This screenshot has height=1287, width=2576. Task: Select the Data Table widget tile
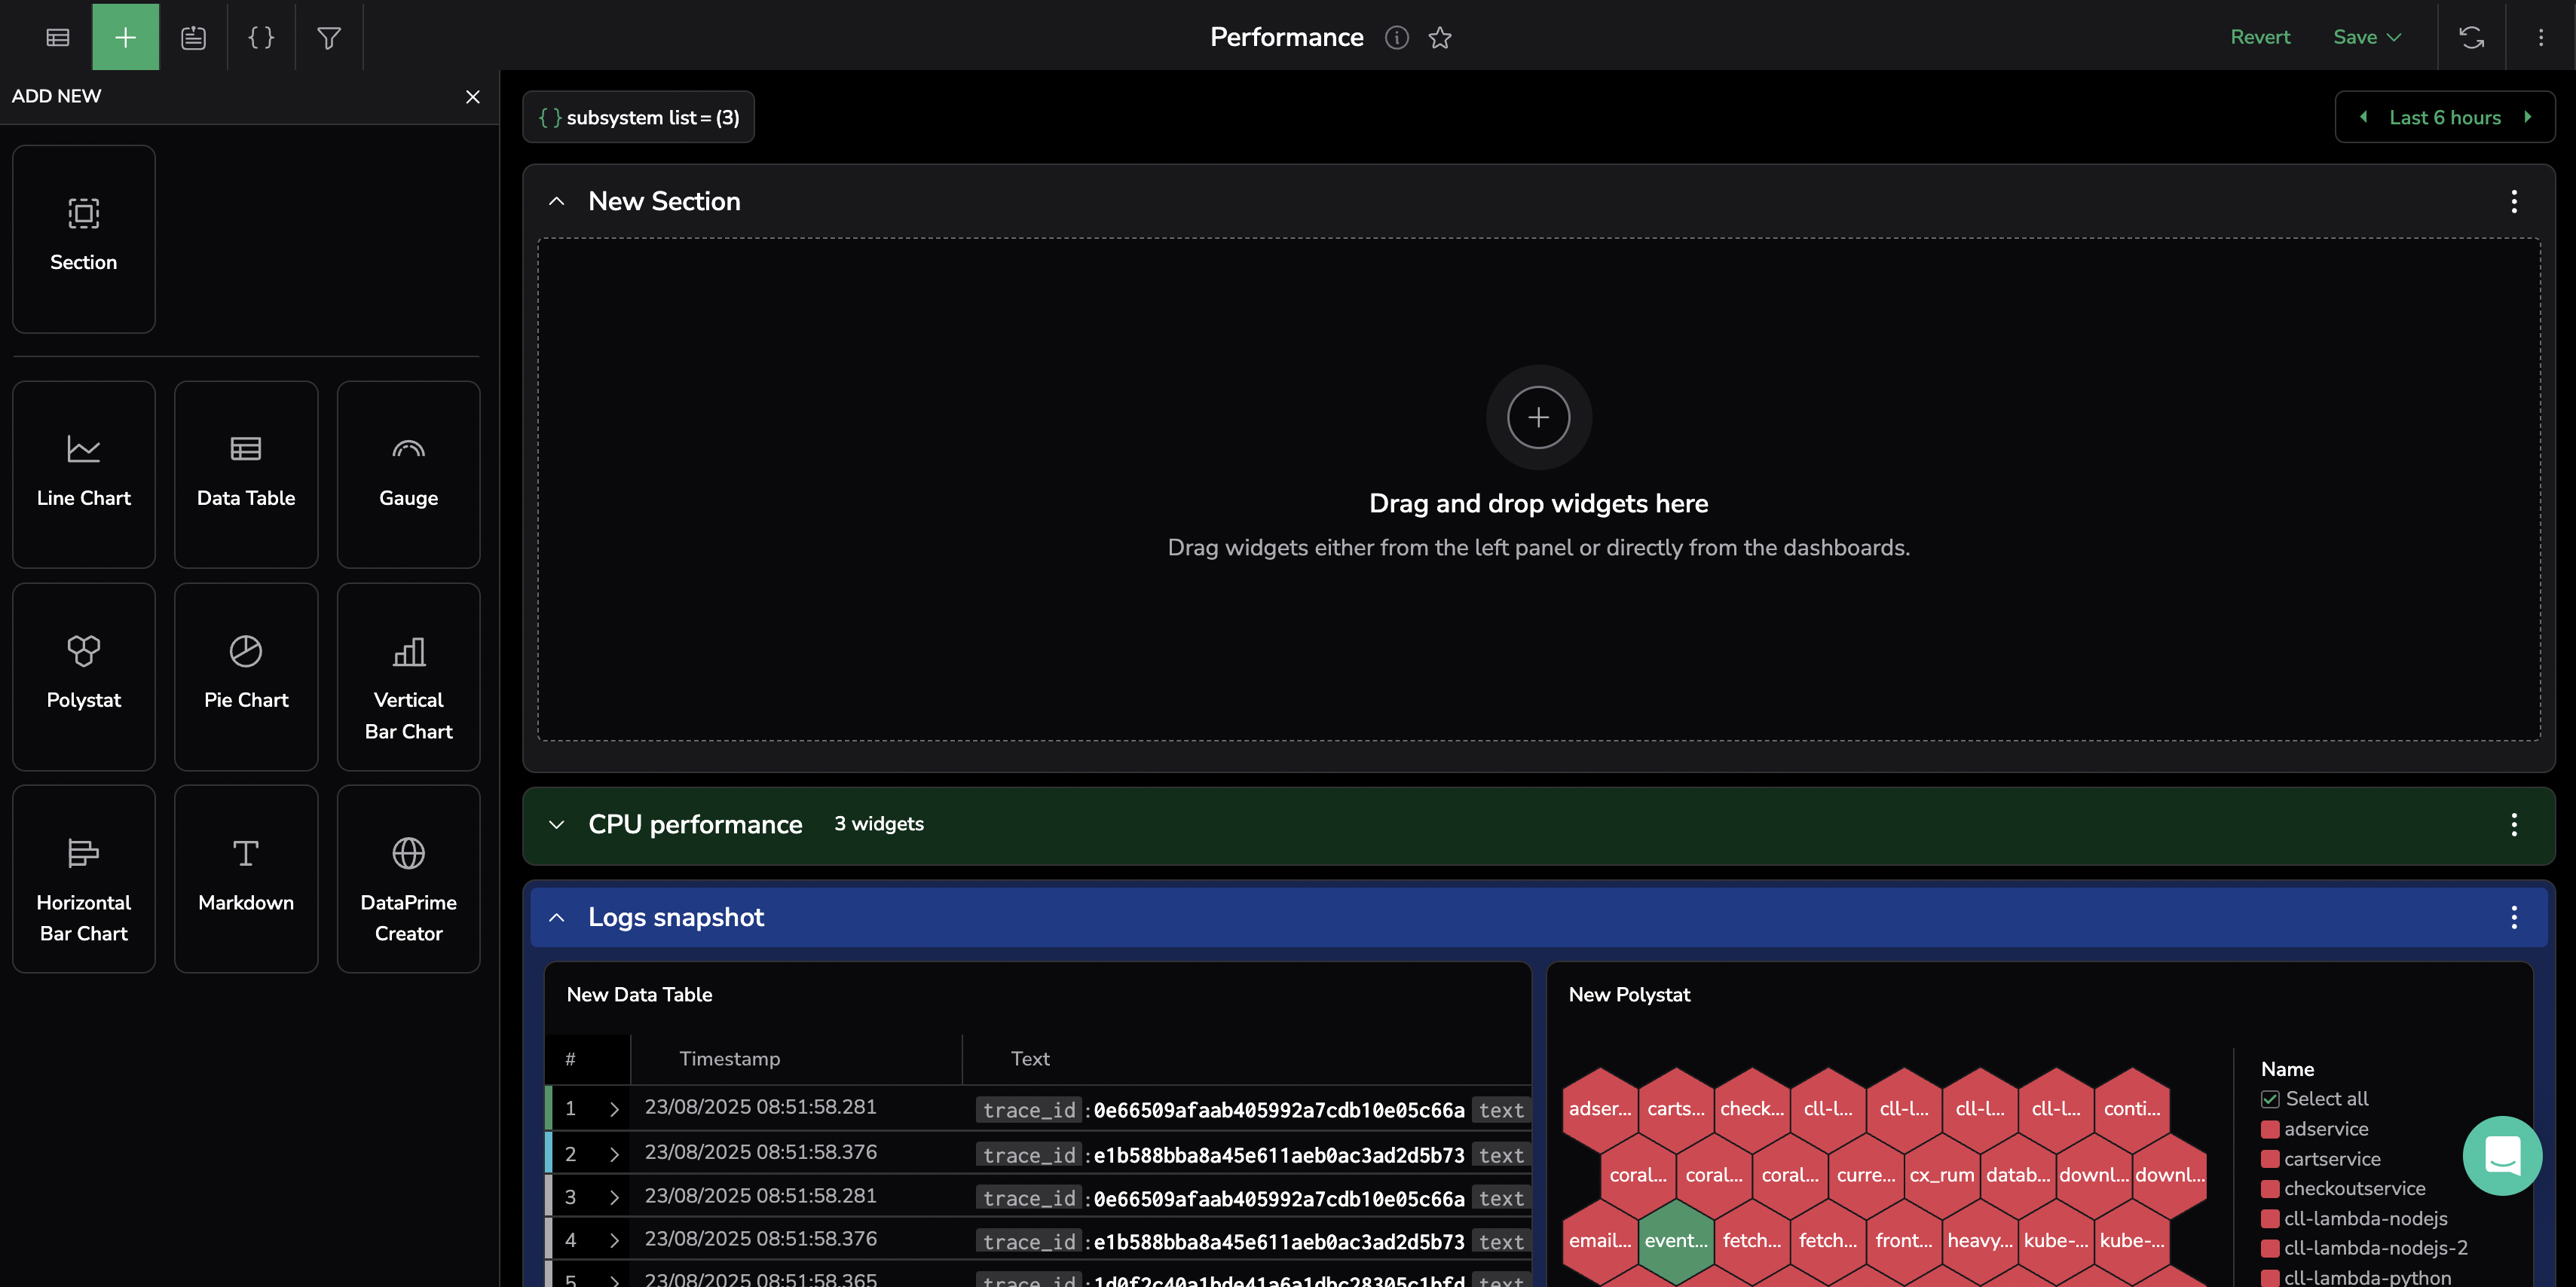point(246,474)
